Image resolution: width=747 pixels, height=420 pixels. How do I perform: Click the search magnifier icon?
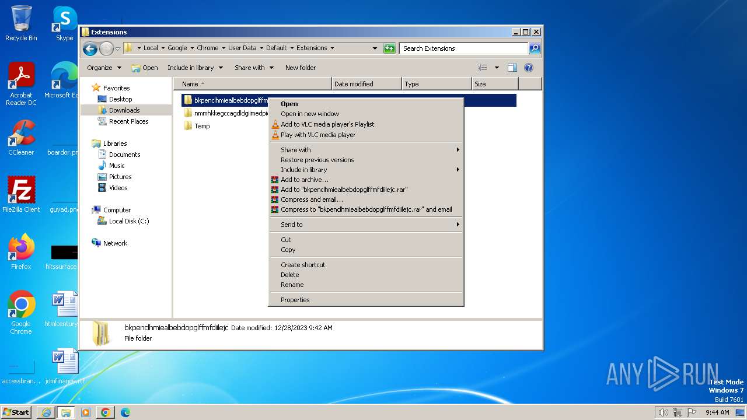point(534,48)
